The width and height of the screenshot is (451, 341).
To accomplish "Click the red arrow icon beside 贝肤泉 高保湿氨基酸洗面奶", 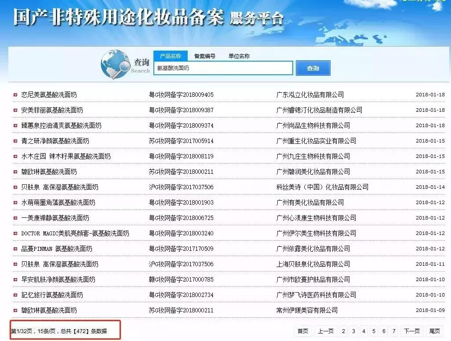I will tap(15, 187).
